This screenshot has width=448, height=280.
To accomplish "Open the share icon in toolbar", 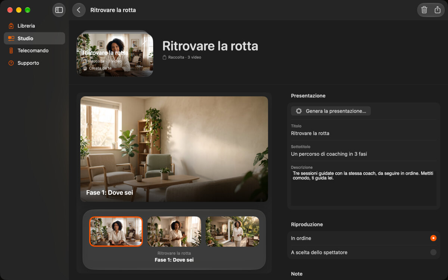I will pyautogui.click(x=438, y=10).
